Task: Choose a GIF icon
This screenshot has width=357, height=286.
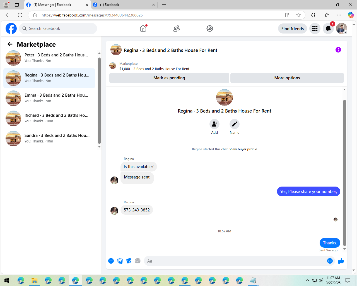Action: tap(138, 261)
